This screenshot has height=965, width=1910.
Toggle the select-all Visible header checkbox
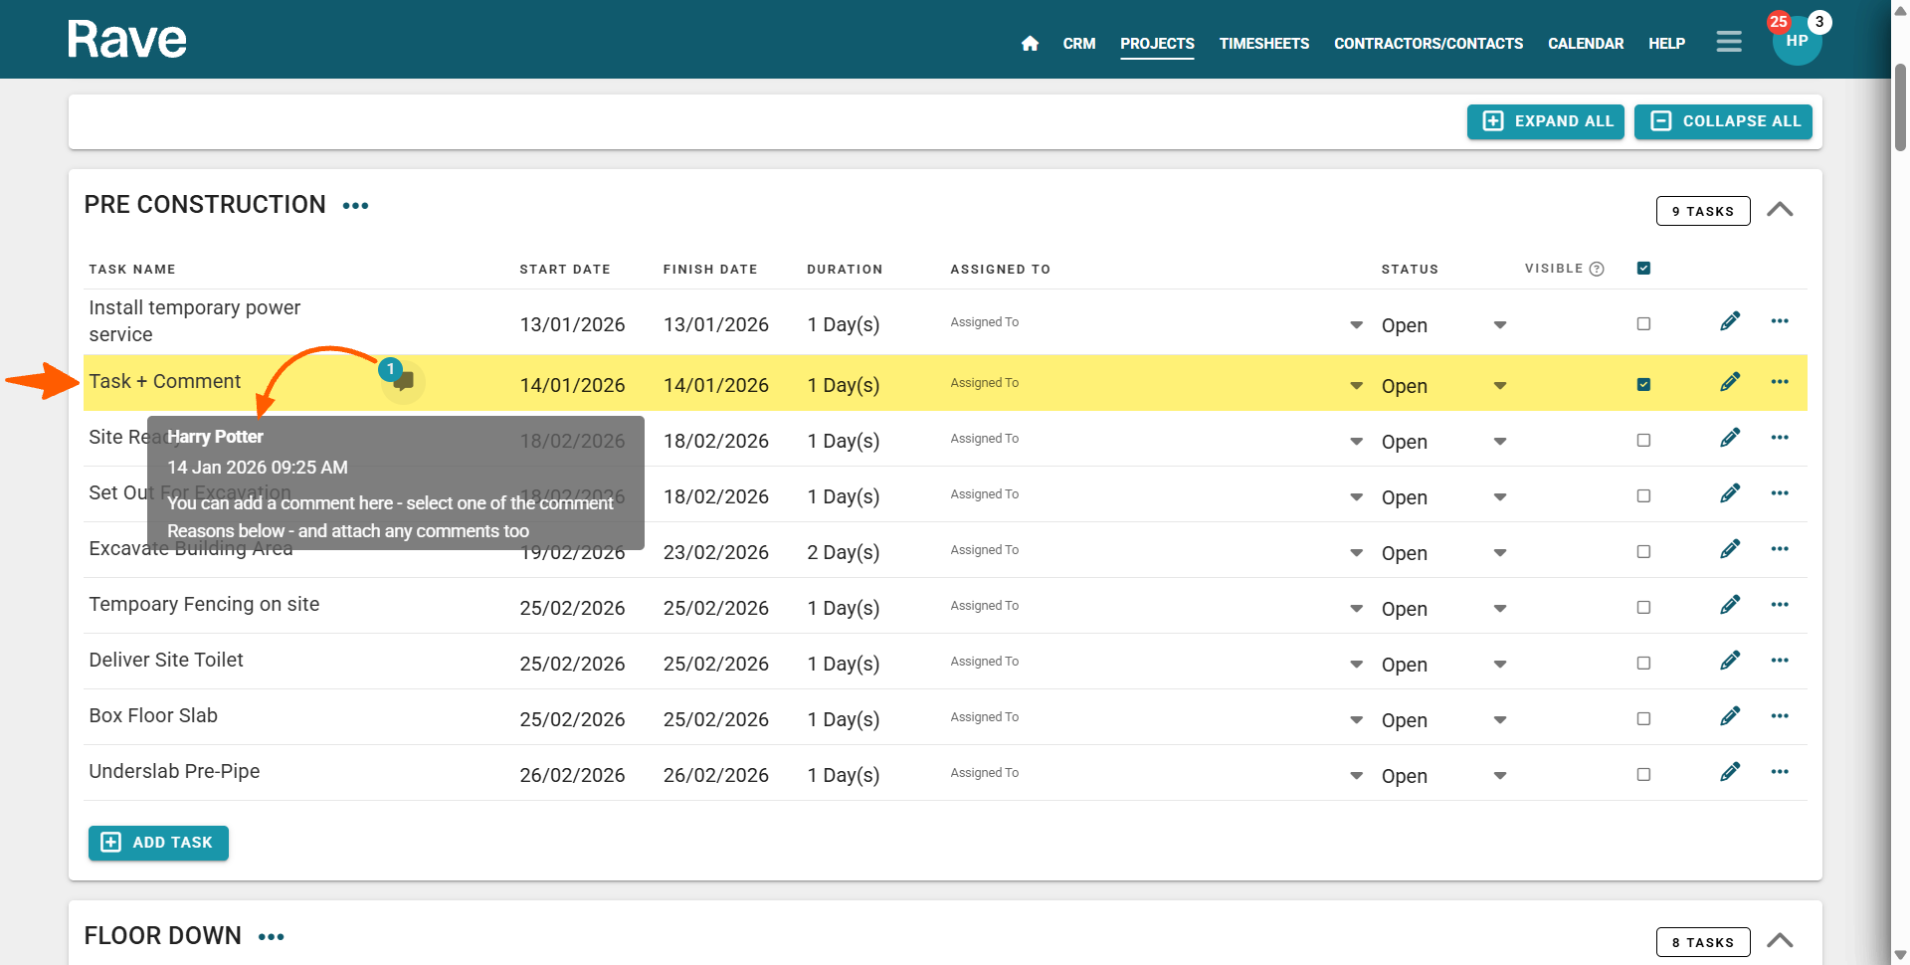(x=1643, y=269)
